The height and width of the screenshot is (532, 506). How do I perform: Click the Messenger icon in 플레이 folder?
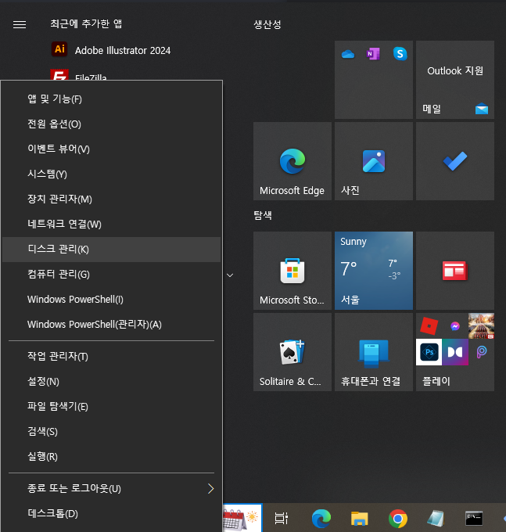point(455,326)
